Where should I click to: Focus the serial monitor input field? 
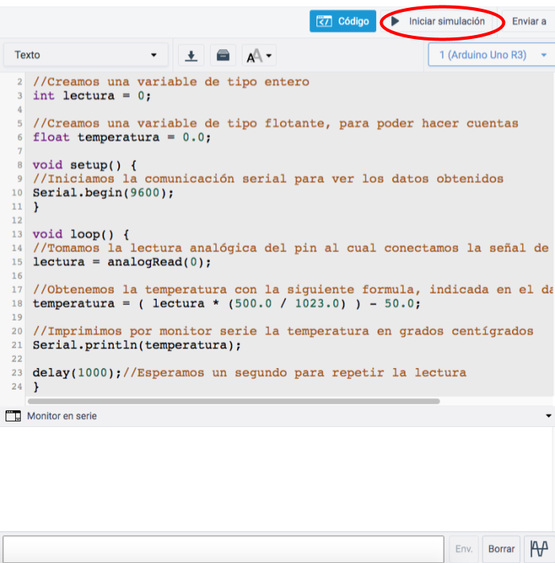click(223, 549)
